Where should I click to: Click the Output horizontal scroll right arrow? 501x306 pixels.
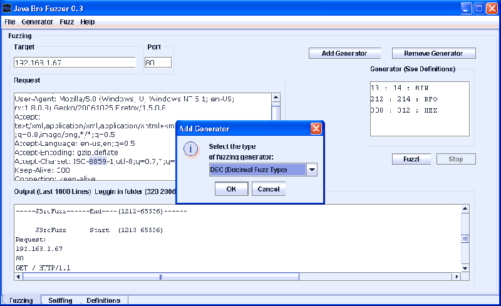tap(457, 277)
